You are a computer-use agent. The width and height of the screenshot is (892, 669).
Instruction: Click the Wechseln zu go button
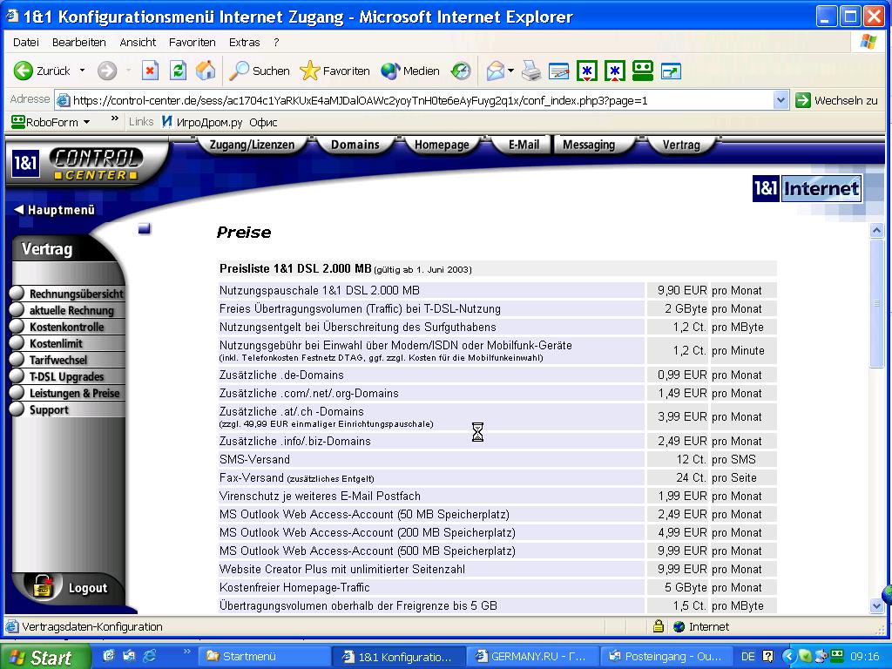pyautogui.click(x=836, y=101)
